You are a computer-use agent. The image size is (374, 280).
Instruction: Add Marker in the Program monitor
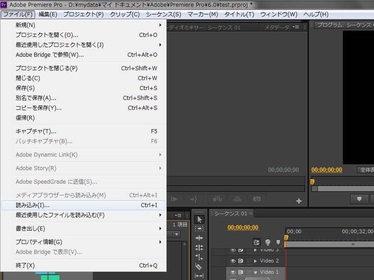(359, 199)
